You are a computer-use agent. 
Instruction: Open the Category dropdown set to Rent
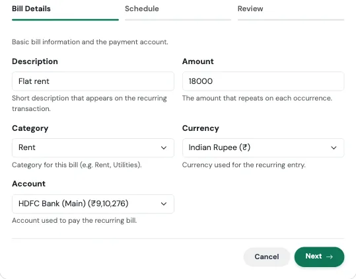coord(93,147)
